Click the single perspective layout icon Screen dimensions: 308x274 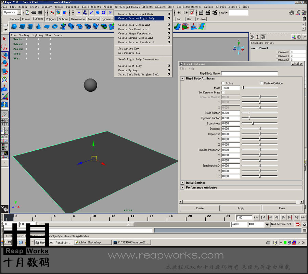tap(5, 114)
